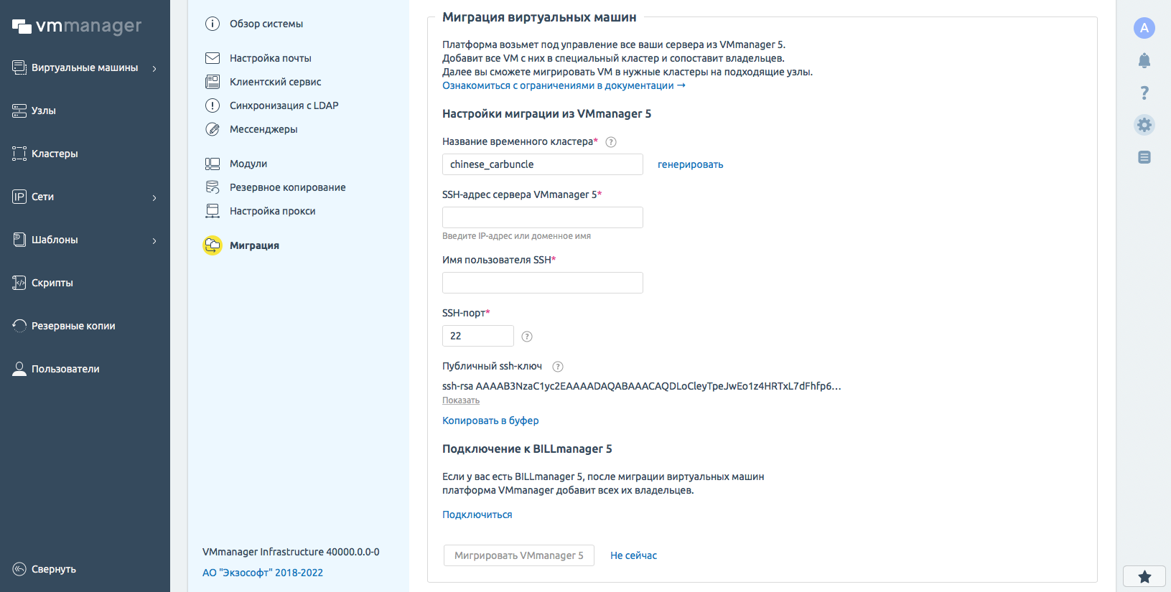The height and width of the screenshot is (592, 1171).
Task: Click the Скрипты scripts icon
Action: tap(19, 283)
